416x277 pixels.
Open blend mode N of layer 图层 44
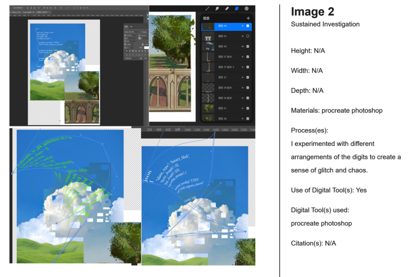[x=243, y=26]
